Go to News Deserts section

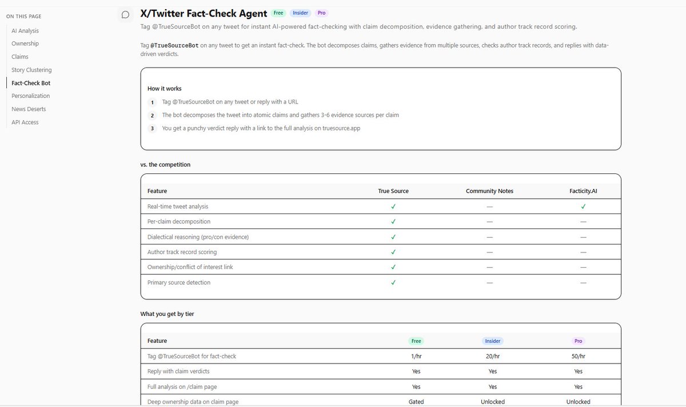pyautogui.click(x=29, y=109)
